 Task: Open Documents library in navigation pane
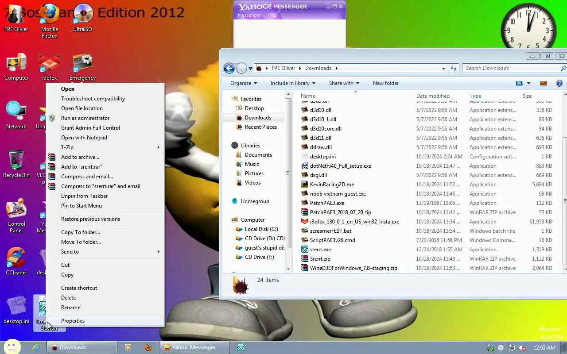point(258,155)
